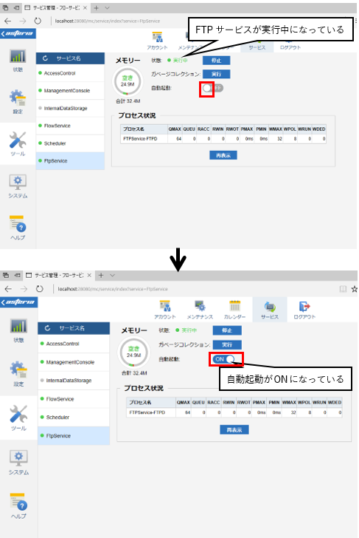
Task: Close the browser tab in upper window
Action: (85, 7)
